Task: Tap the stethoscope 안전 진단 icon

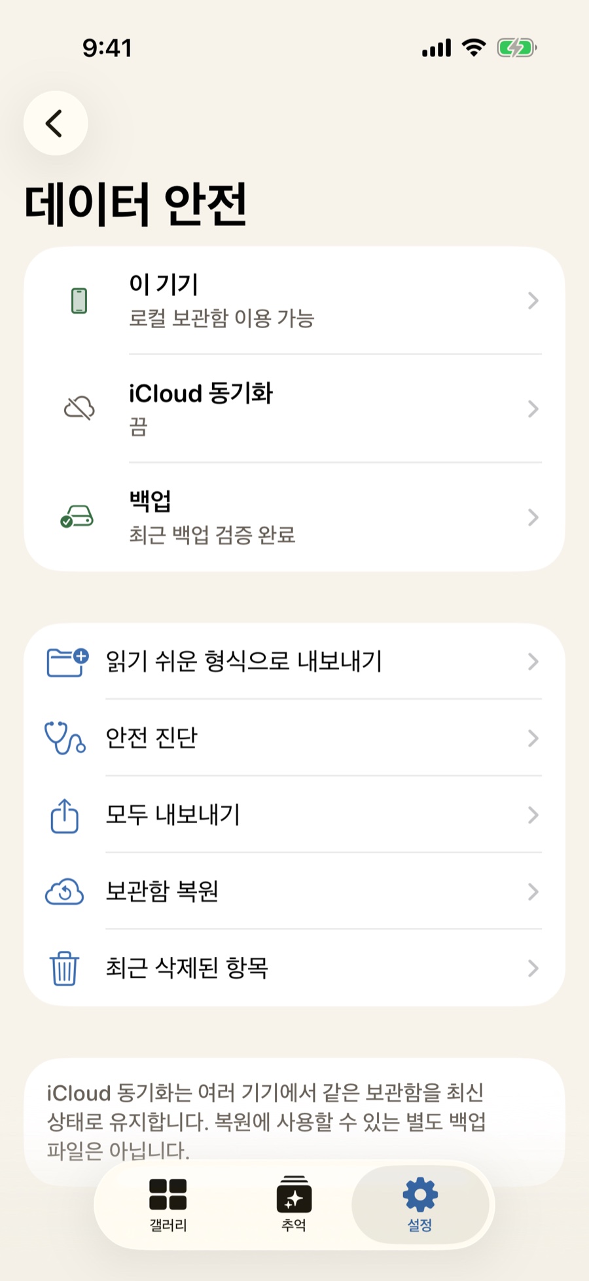Action: pyautogui.click(x=64, y=738)
